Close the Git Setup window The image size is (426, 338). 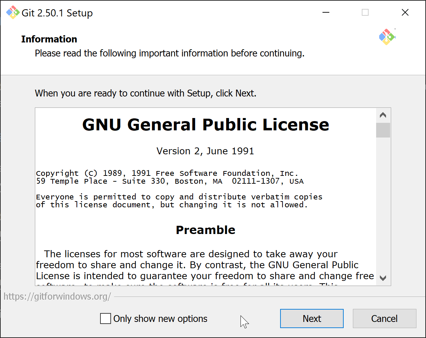point(405,13)
